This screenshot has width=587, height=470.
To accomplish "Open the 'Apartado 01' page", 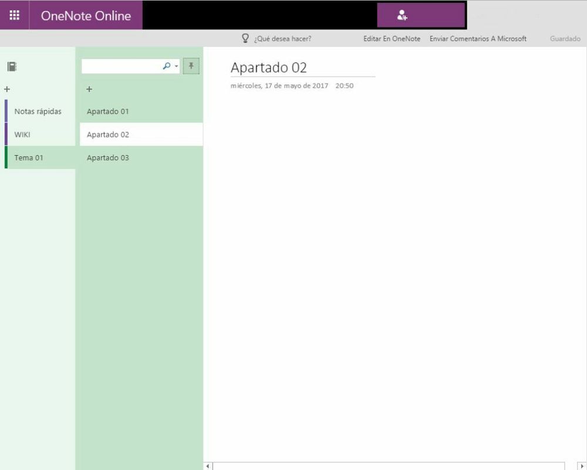I will (x=141, y=111).
